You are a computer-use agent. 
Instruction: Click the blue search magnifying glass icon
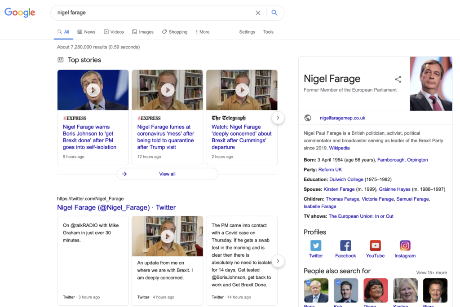coord(274,13)
